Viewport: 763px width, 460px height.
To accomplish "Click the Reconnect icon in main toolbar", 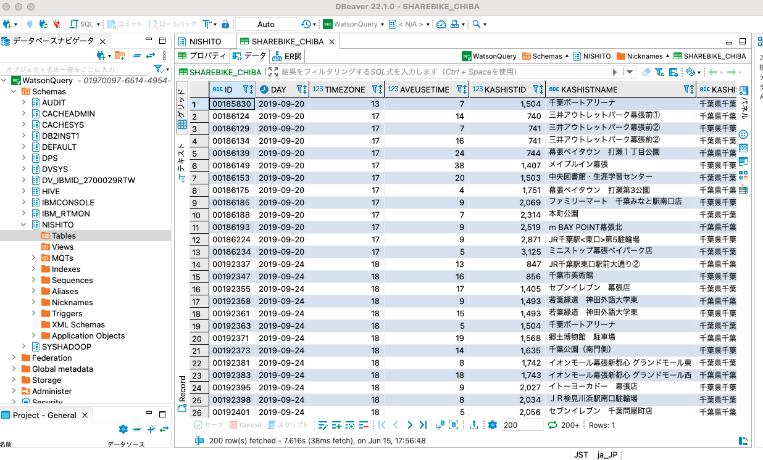I will [x=43, y=24].
